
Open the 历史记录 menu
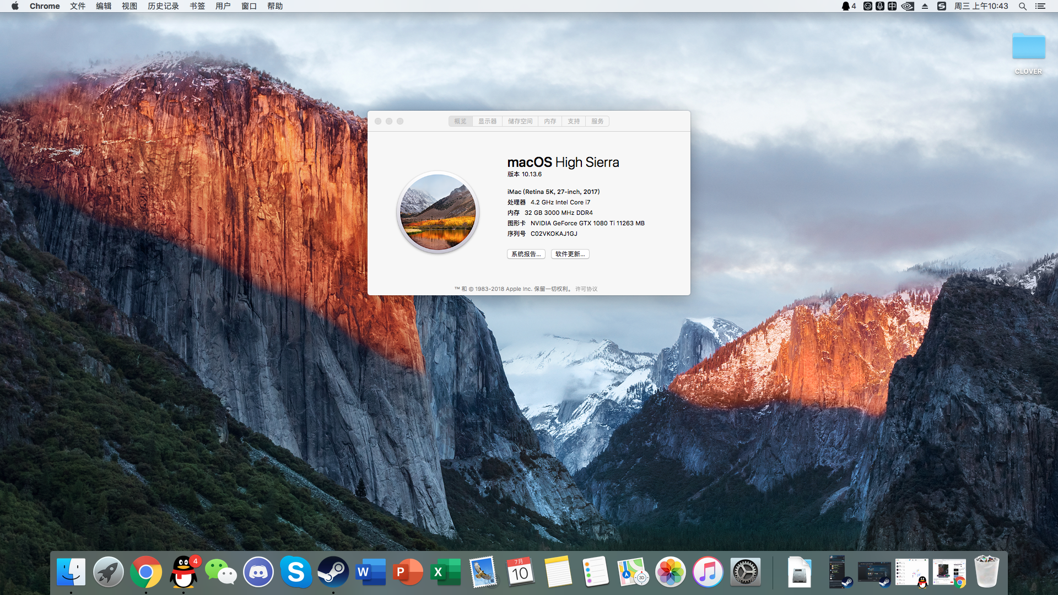click(163, 6)
